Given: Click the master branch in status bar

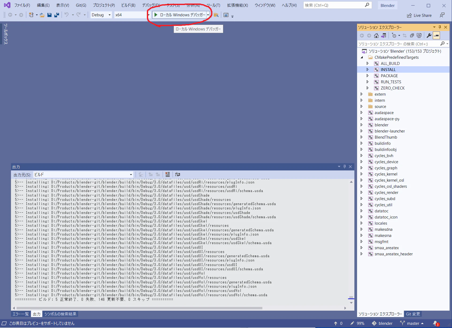Looking at the screenshot, I should pyautogui.click(x=412, y=323).
